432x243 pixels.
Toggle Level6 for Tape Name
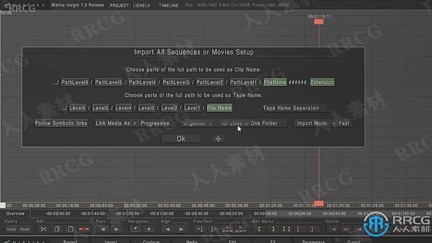[77, 108]
